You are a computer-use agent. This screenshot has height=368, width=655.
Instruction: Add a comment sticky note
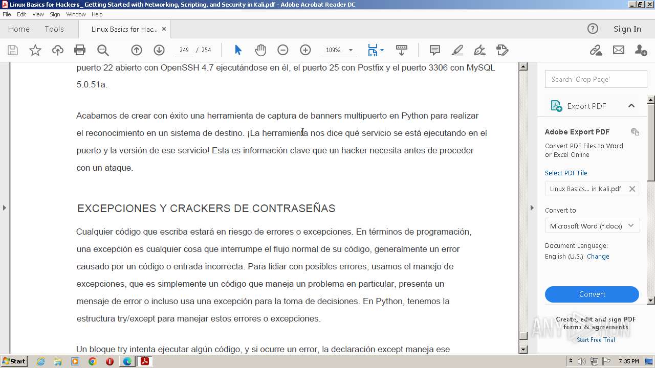(x=435, y=50)
